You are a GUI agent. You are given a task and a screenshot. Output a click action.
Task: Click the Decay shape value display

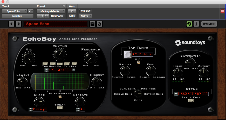(x=40, y=109)
